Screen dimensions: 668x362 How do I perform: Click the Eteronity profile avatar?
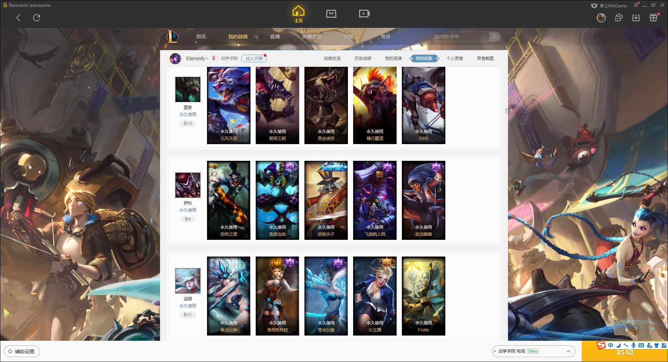pyautogui.click(x=175, y=58)
